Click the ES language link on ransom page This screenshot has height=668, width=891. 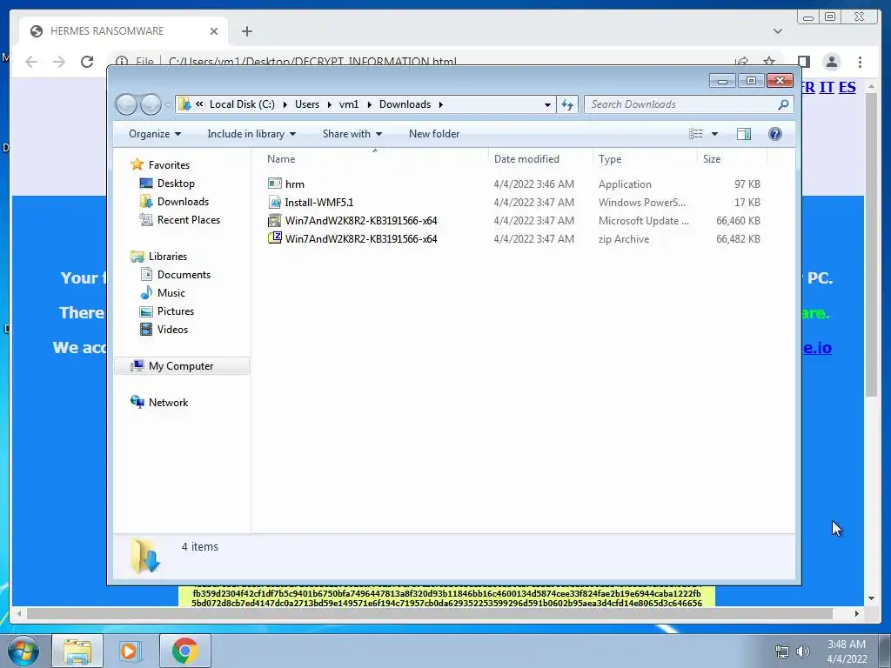point(847,87)
